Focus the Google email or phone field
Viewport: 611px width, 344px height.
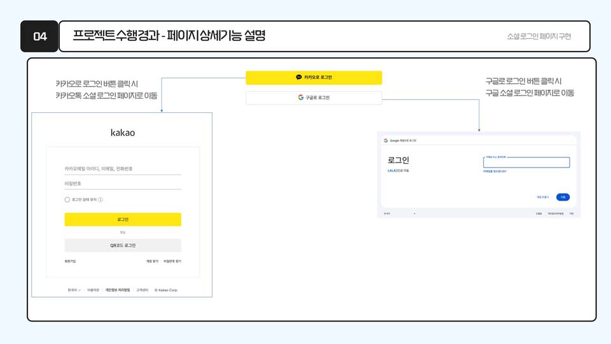point(526,162)
